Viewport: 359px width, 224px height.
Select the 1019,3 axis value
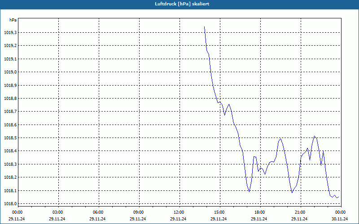click(10, 33)
